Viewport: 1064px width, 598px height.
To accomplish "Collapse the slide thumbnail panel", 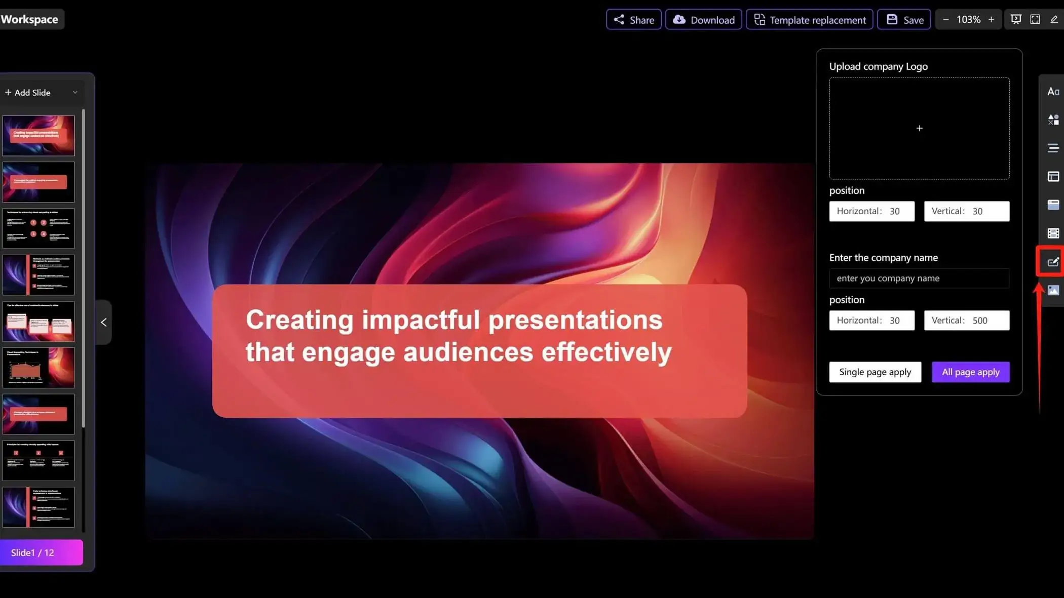I will tap(103, 322).
